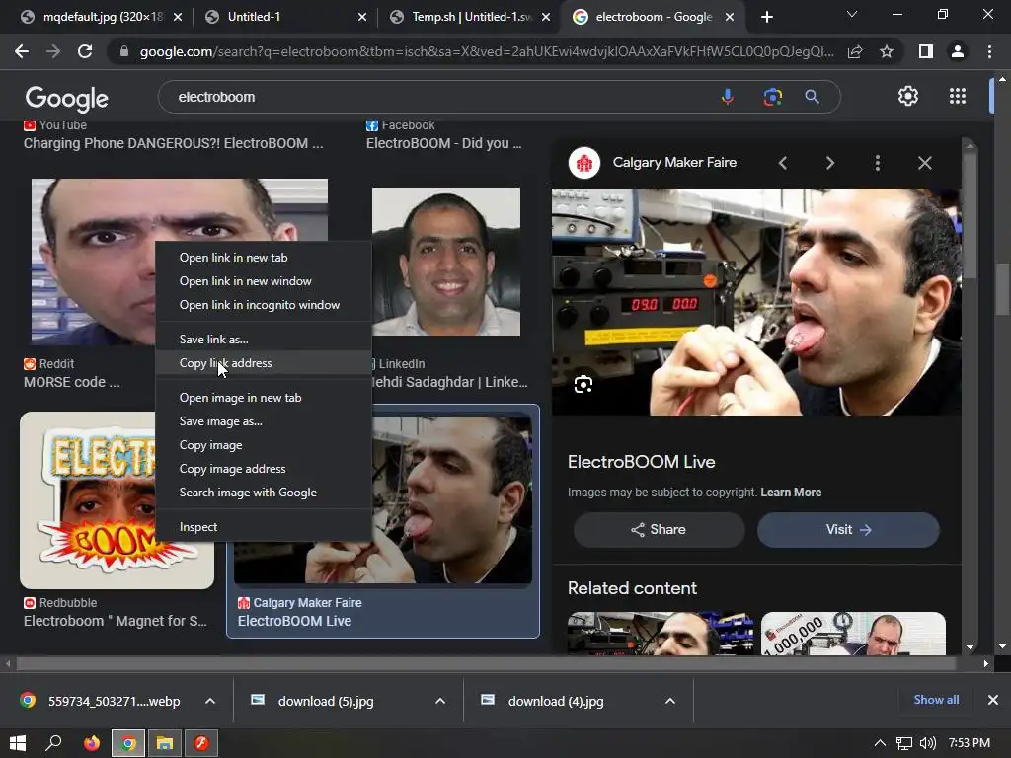
Task: Expand options for download (5).jpg
Action: coord(440,701)
